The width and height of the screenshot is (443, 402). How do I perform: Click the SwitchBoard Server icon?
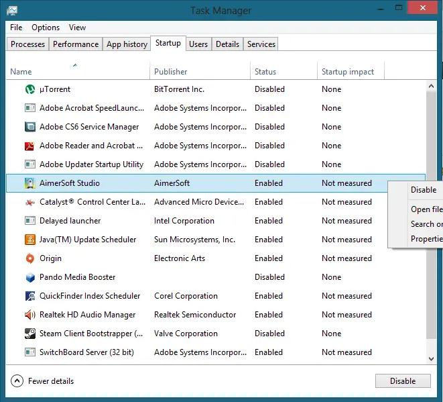30,352
